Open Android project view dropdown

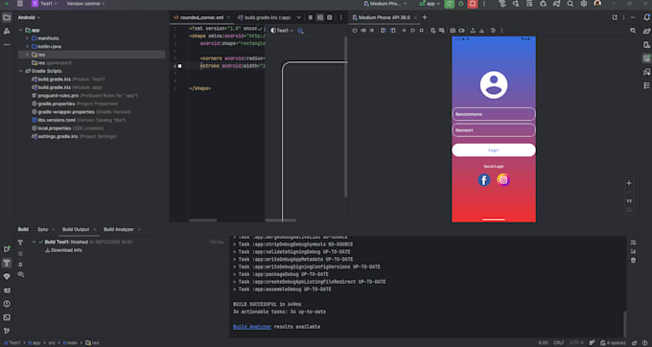coord(29,17)
